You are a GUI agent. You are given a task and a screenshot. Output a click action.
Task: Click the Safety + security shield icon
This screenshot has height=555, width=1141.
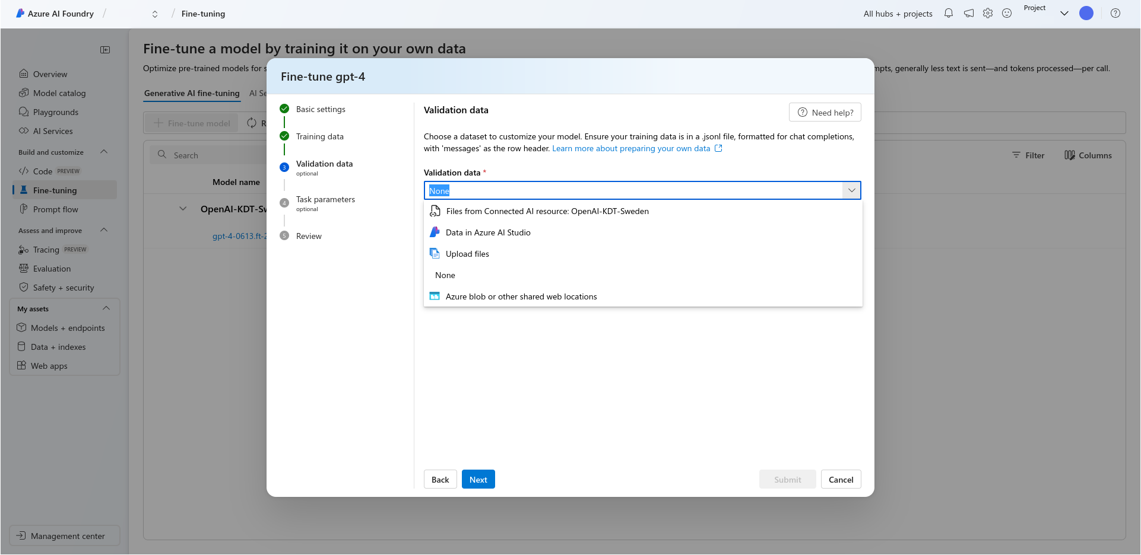[24, 288]
